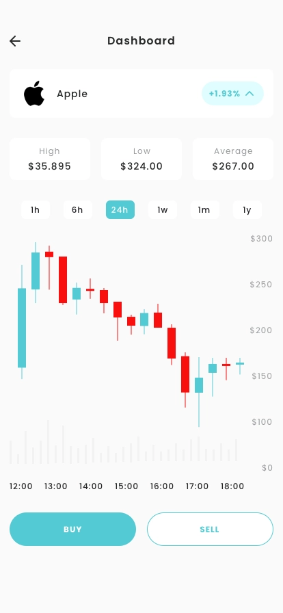Switch chart to 1m range
This screenshot has width=283, height=613.
click(x=204, y=210)
